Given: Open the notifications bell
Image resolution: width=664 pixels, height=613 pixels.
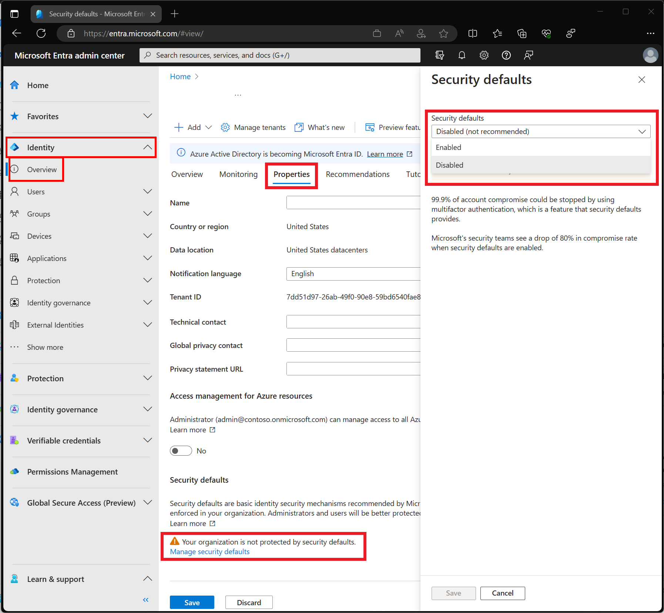Looking at the screenshot, I should pos(462,55).
